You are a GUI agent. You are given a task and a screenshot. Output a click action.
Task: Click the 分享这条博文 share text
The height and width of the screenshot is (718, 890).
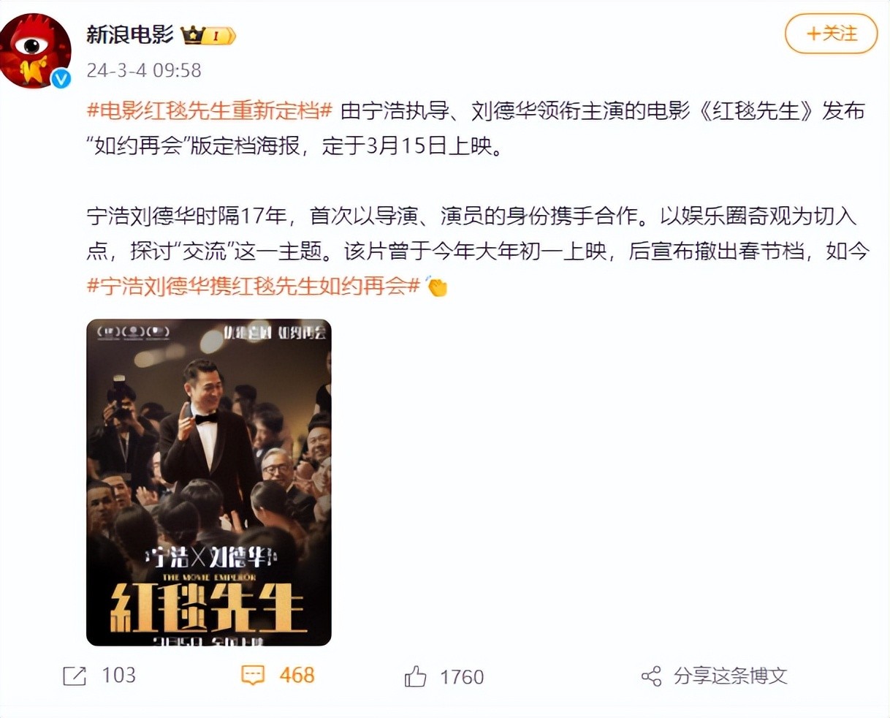tap(731, 676)
